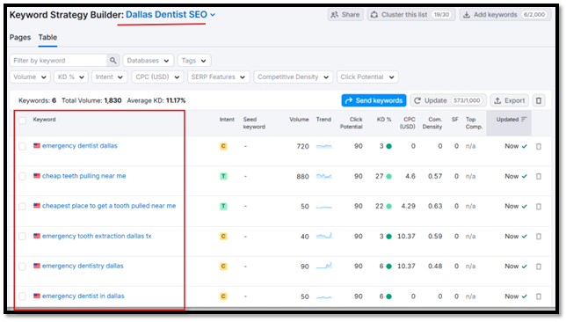Toggle the select-all checkbox in Keyword header
Viewport: 566px width, 322px height.
(x=22, y=121)
